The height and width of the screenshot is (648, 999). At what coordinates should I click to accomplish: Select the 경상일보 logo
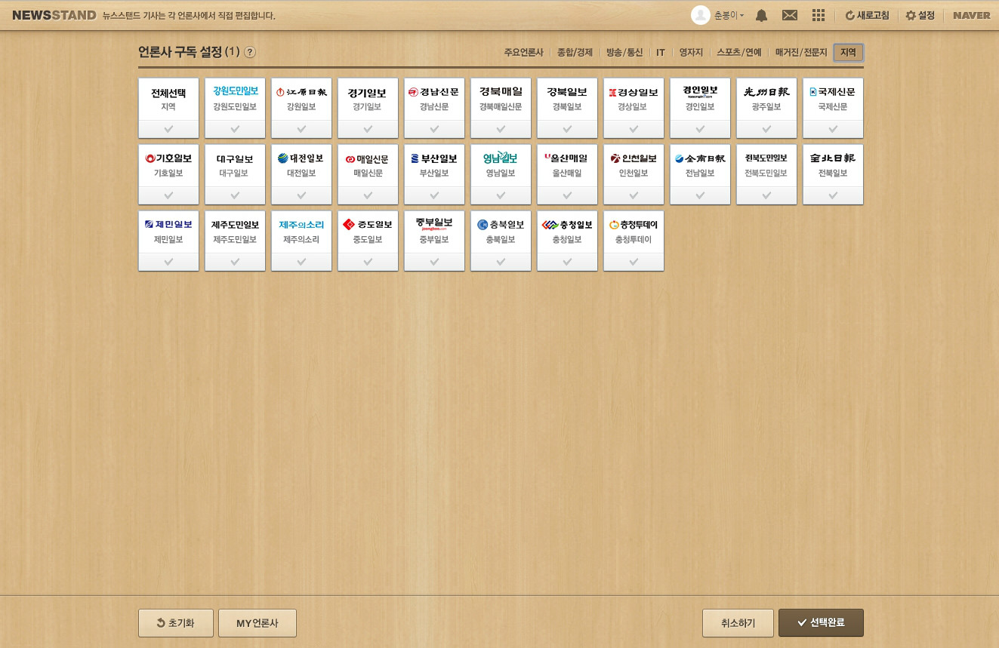634,92
